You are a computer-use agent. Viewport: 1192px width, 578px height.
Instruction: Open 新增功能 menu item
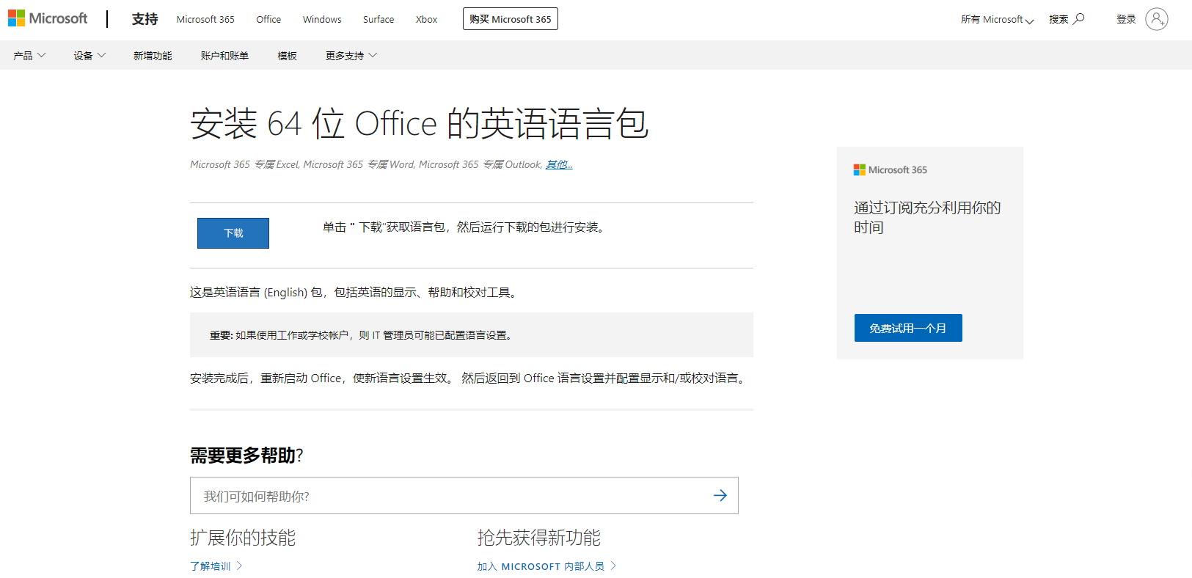point(153,56)
